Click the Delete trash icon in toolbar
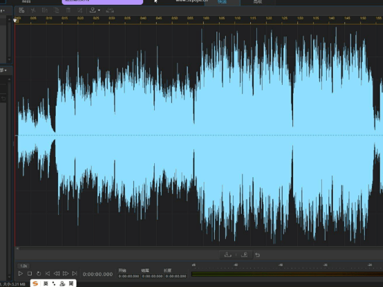Image resolution: width=383 pixels, height=287 pixels. tap(67, 10)
